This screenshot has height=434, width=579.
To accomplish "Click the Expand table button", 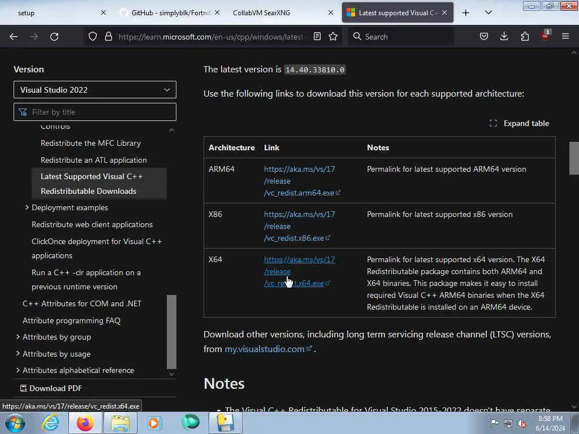I will pyautogui.click(x=519, y=123).
